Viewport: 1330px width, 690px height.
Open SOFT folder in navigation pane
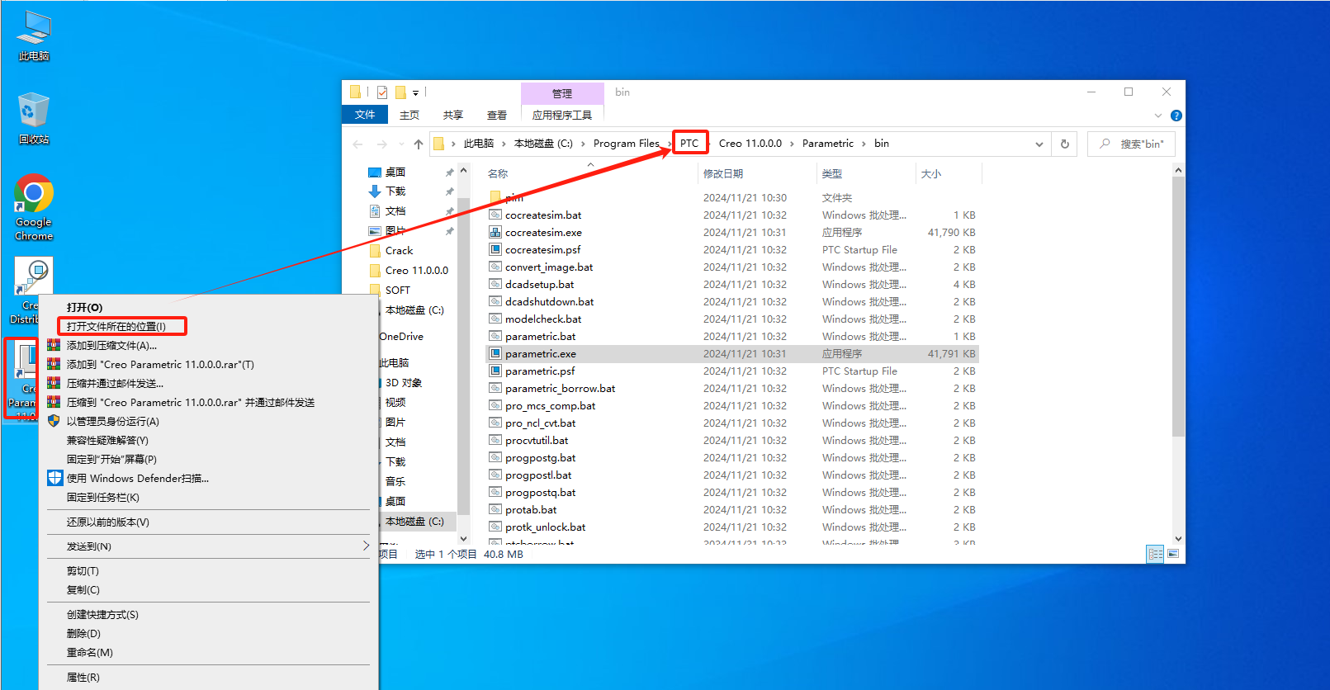[x=397, y=290]
